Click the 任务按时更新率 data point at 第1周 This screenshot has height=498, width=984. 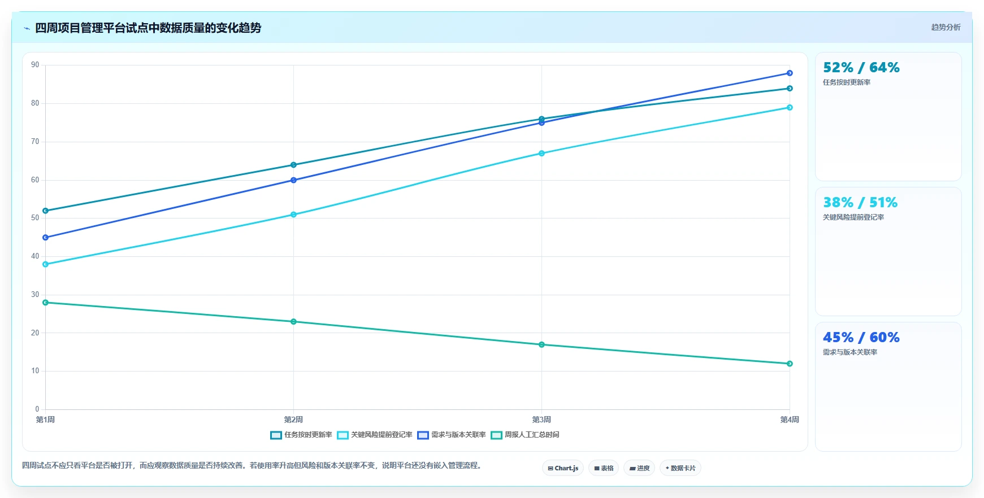46,211
